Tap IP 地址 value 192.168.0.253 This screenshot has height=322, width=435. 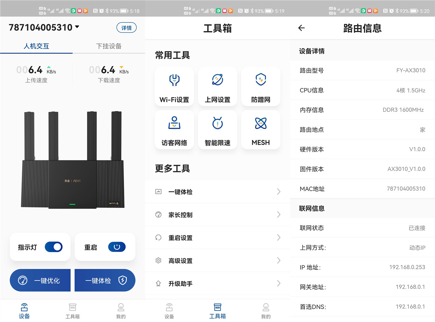[407, 267]
